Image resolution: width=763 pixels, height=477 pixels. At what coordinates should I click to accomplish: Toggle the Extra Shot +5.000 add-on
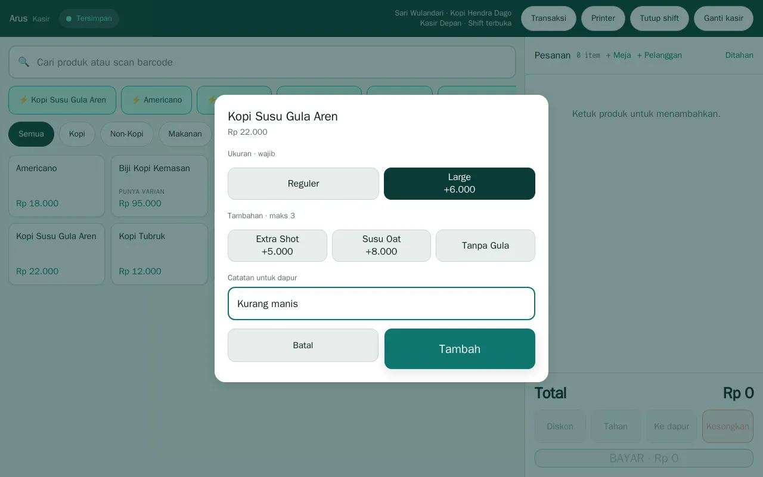(x=277, y=246)
